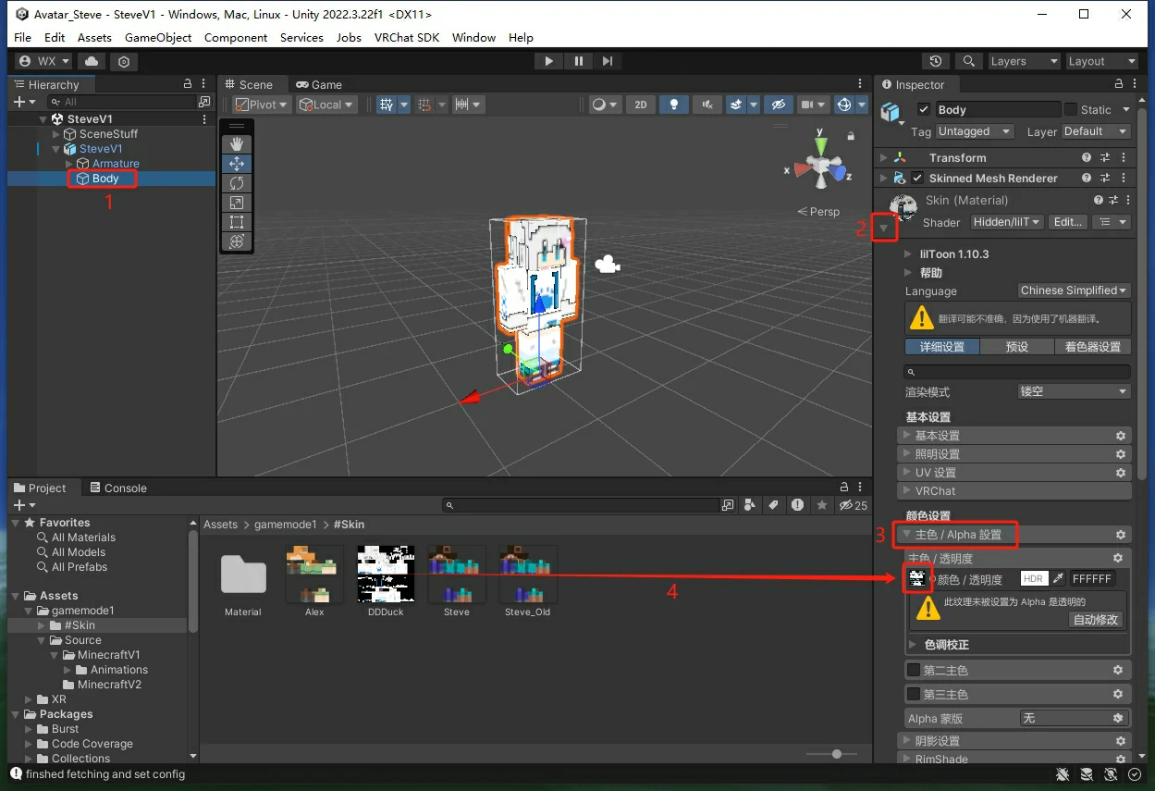The image size is (1155, 791).
Task: Click the 预设 tab button
Action: click(1016, 347)
